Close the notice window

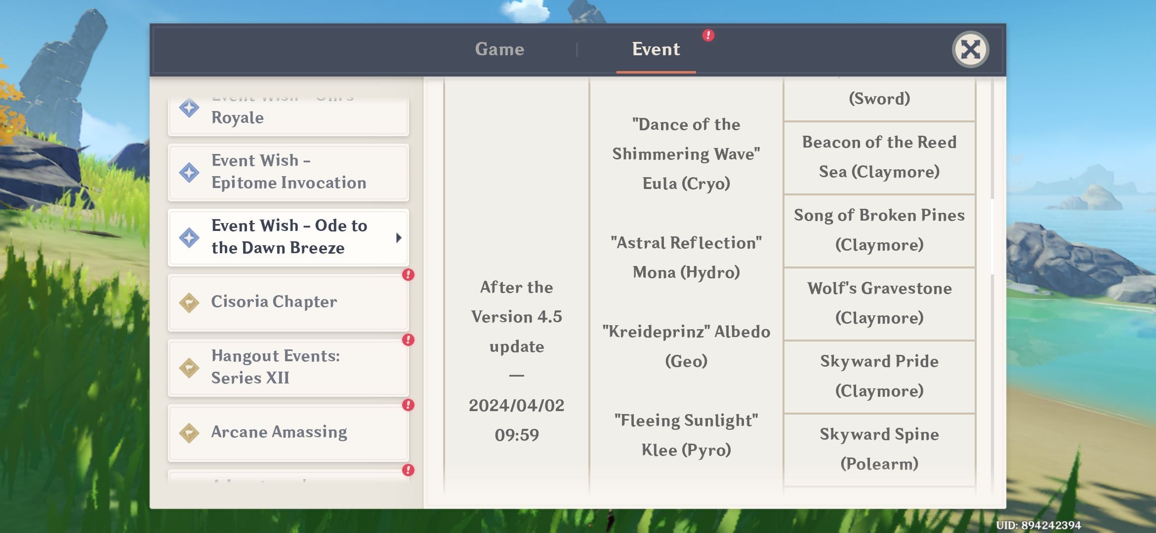pyautogui.click(x=970, y=49)
